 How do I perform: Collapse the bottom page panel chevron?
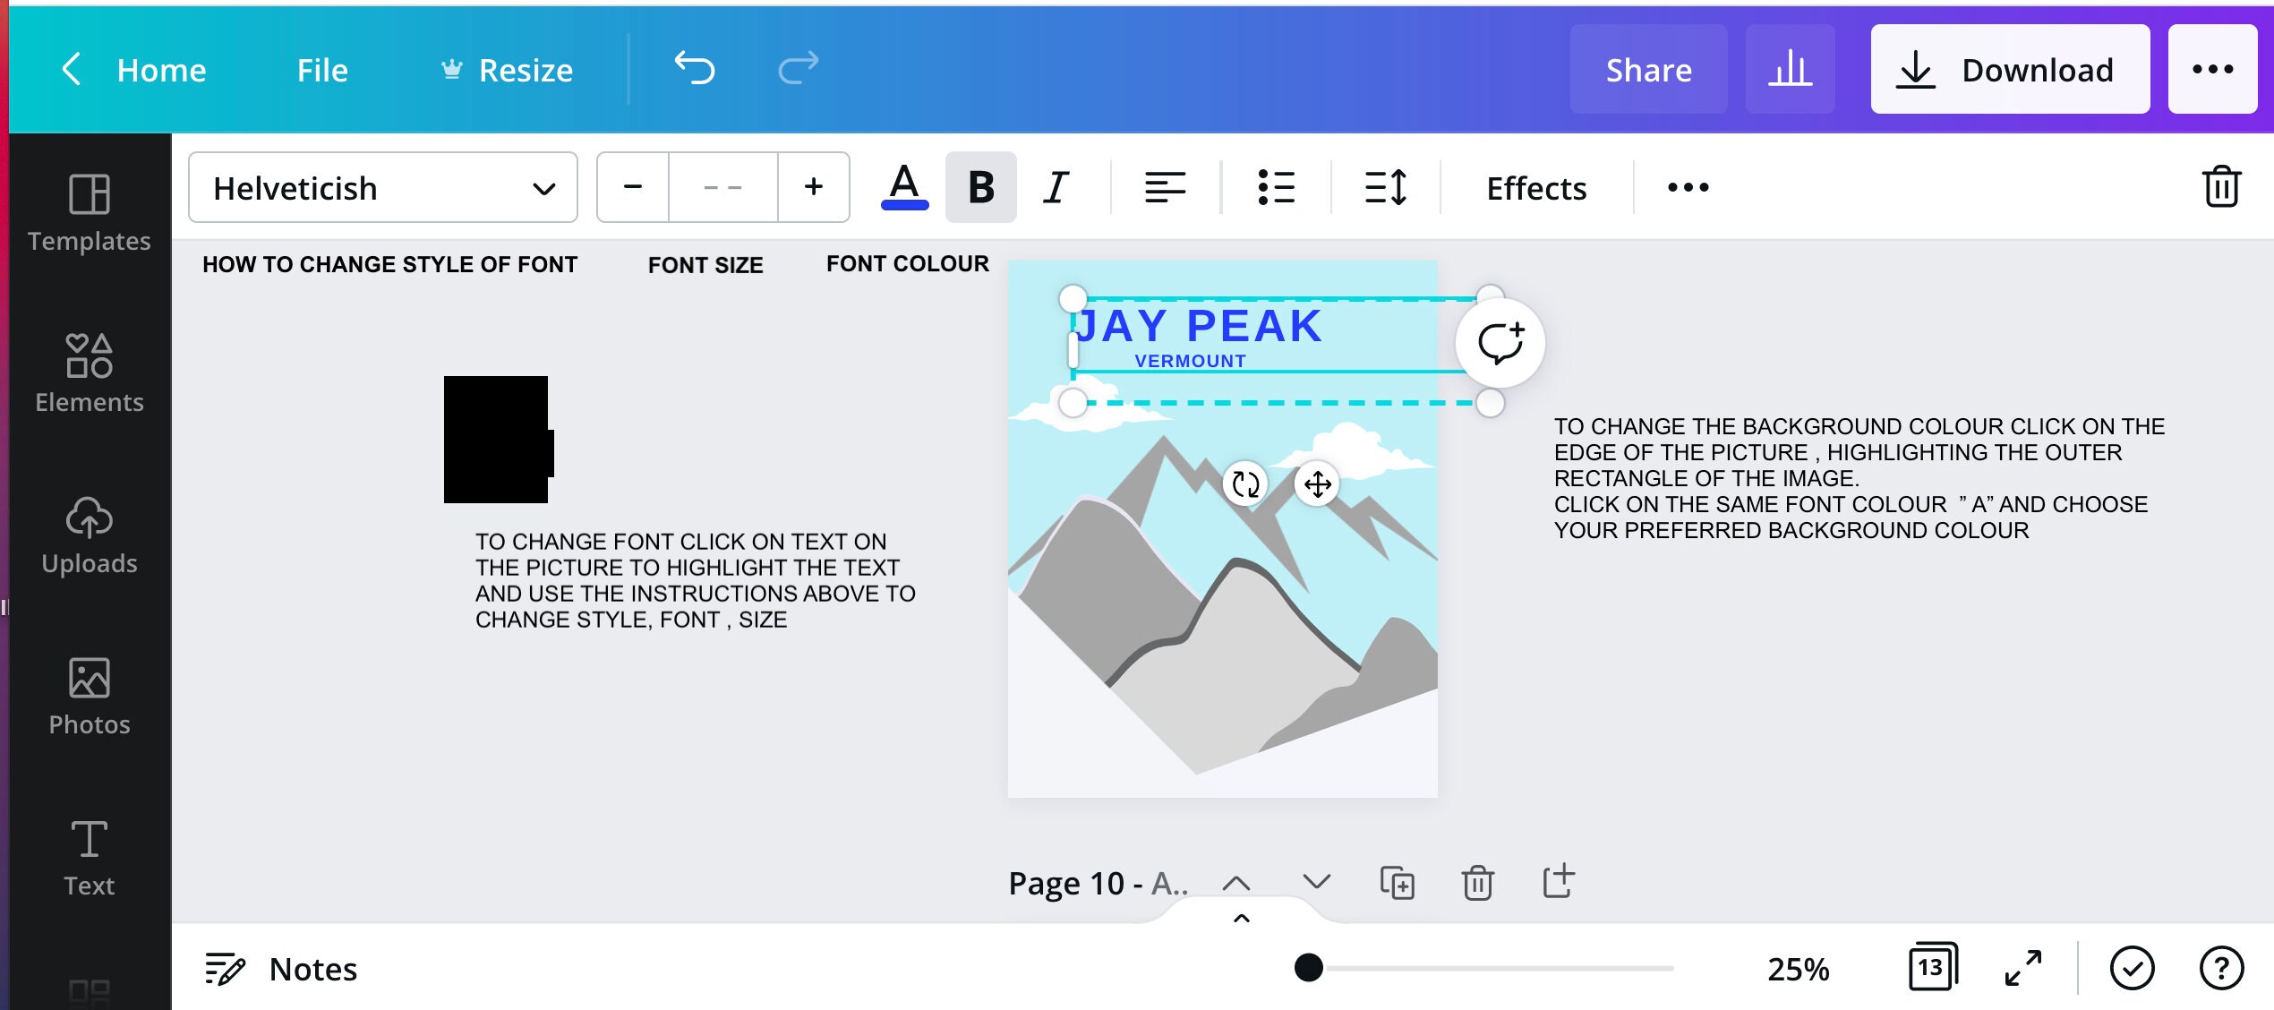tap(1240, 919)
